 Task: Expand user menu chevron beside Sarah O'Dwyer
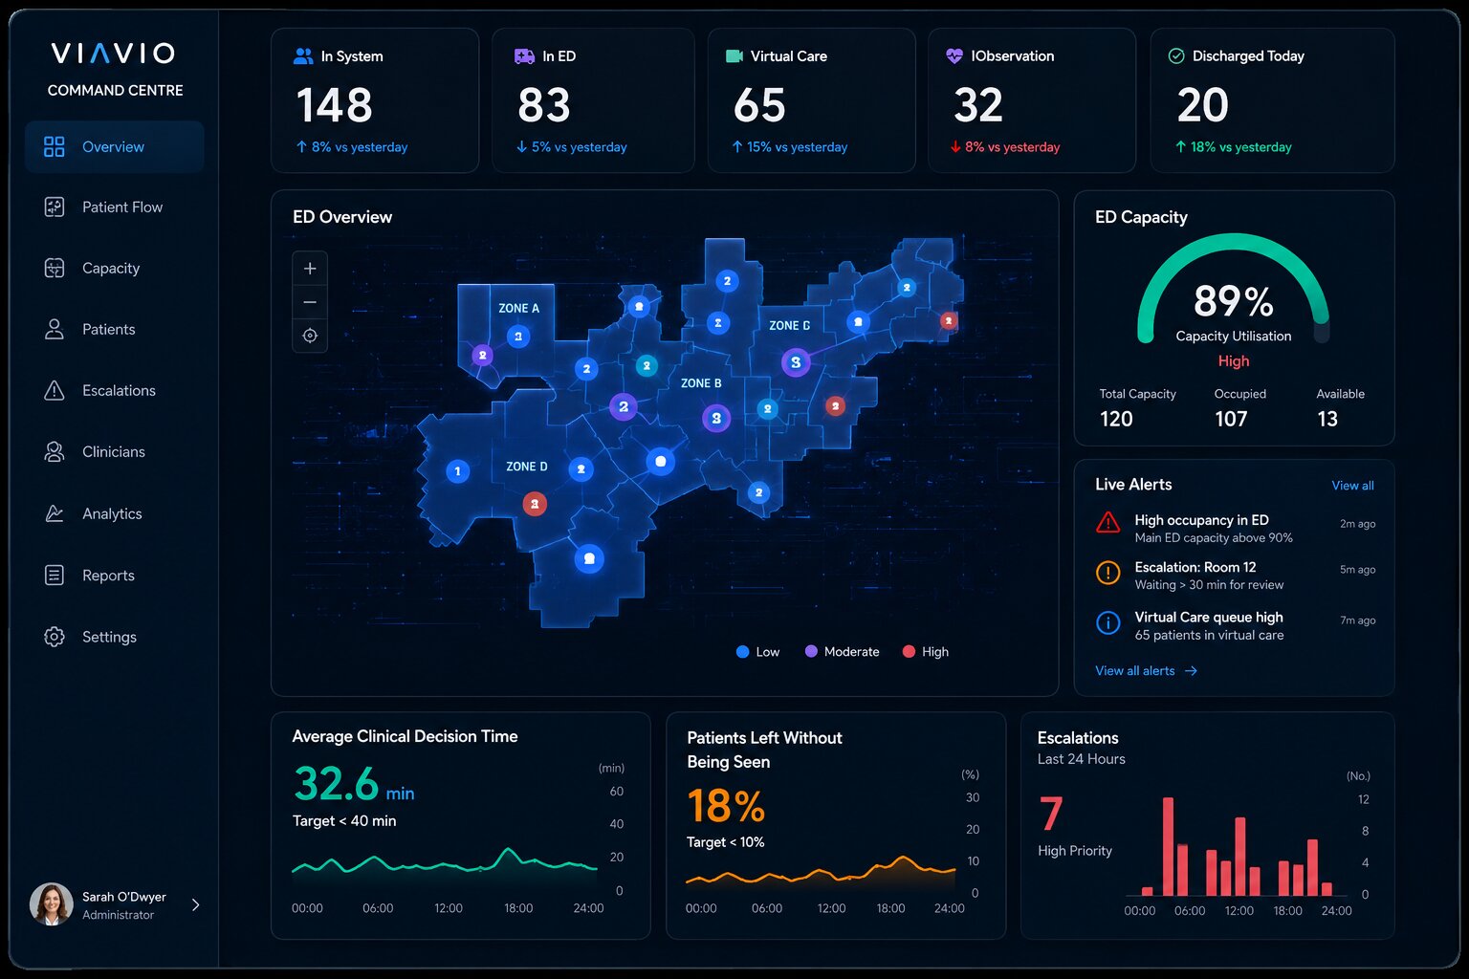click(195, 904)
